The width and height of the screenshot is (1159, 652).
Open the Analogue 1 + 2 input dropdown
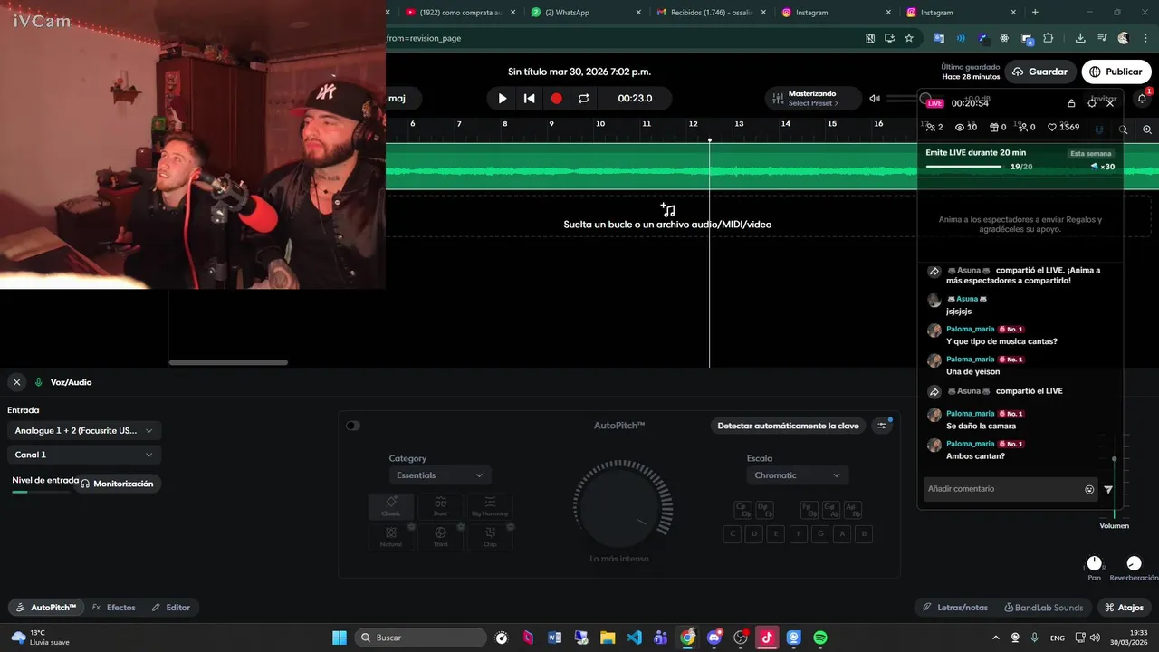[x=84, y=430]
